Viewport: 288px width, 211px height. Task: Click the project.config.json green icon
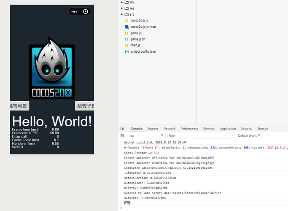(127, 51)
